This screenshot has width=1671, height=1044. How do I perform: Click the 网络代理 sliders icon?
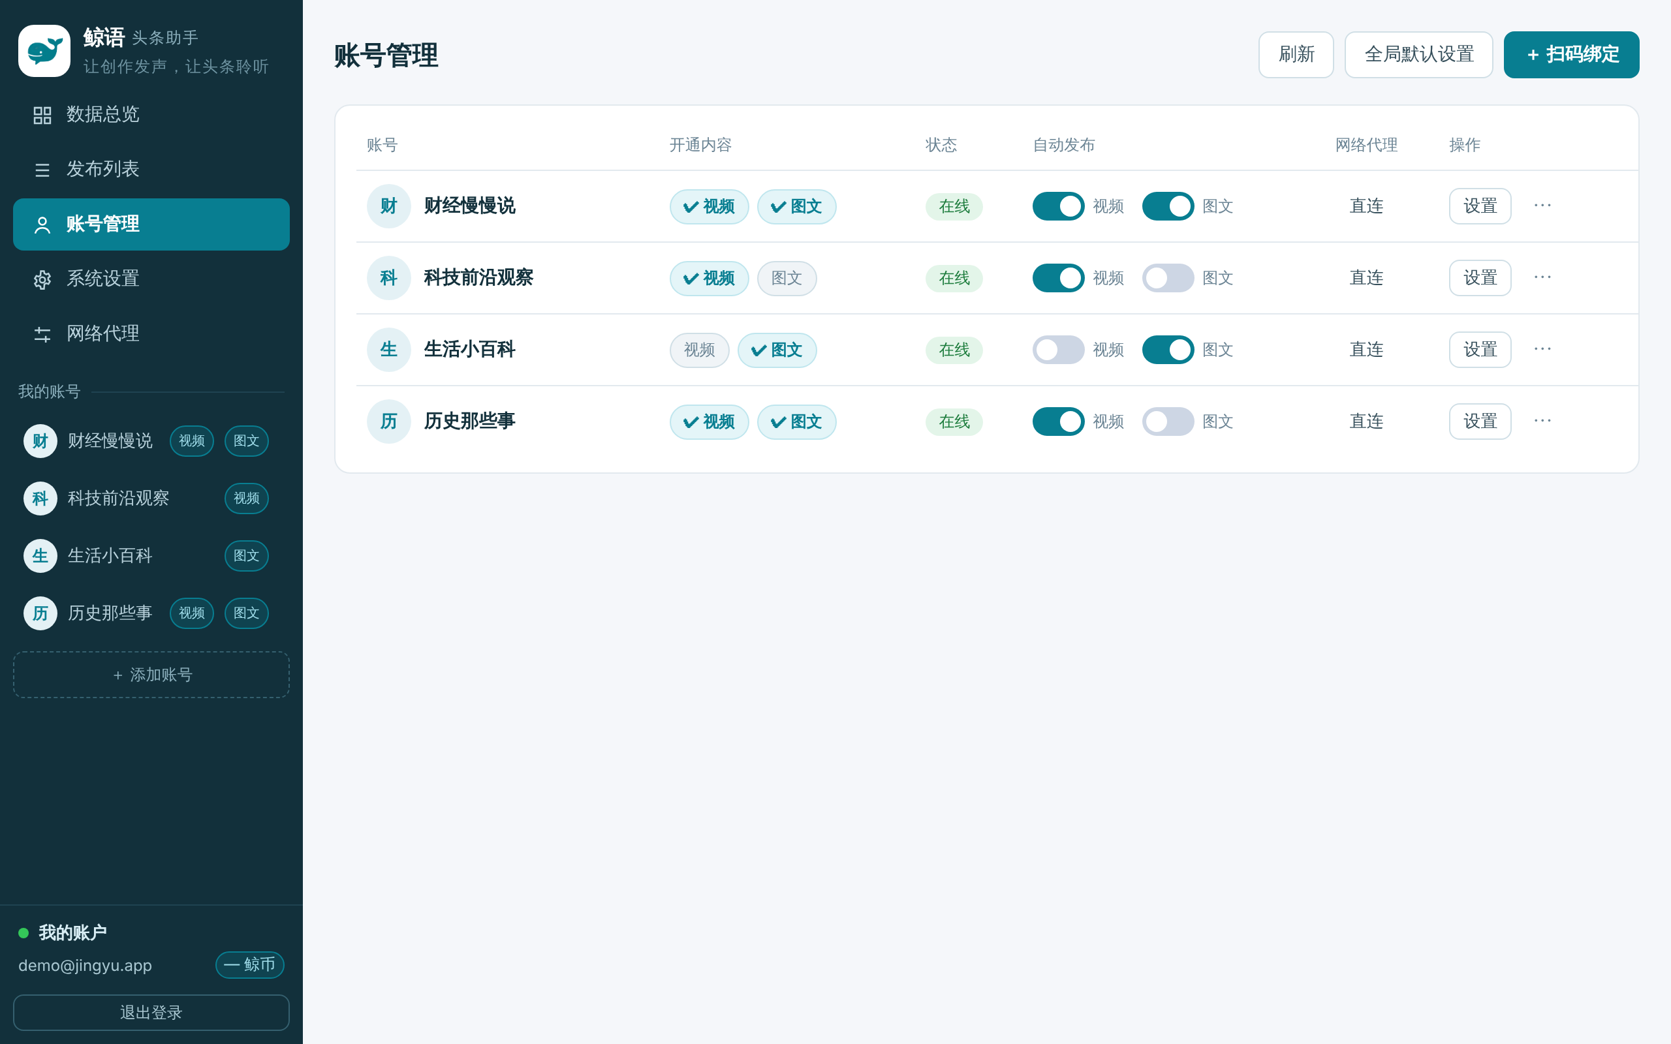pos(42,334)
